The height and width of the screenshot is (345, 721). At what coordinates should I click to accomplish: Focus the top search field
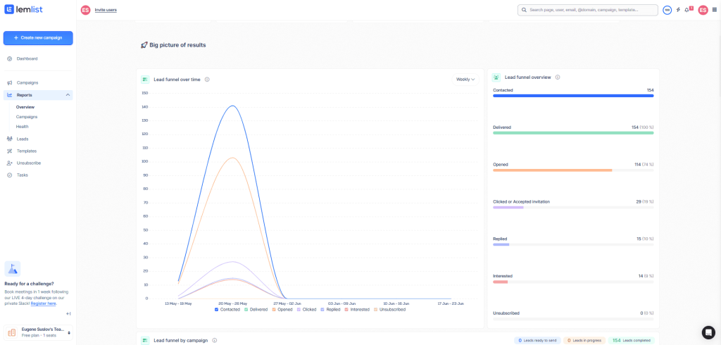coord(588,10)
